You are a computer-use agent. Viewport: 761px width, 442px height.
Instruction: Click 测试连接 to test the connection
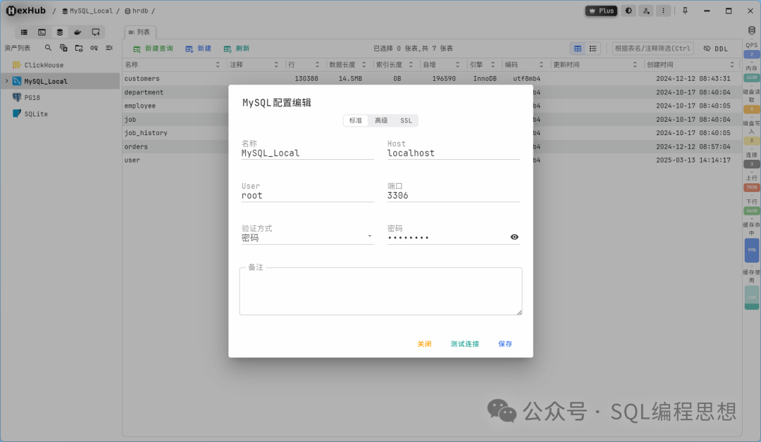pos(464,343)
